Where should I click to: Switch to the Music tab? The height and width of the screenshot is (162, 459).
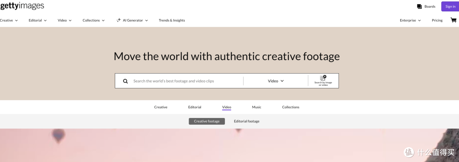(256, 107)
